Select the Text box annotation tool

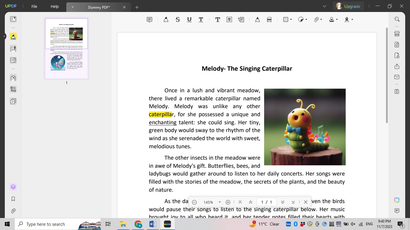point(229,19)
